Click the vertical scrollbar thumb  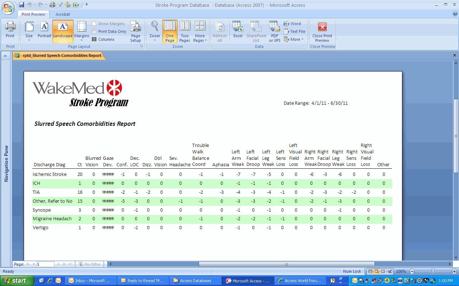tap(456, 136)
